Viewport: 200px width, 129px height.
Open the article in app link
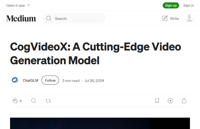point(18,6)
